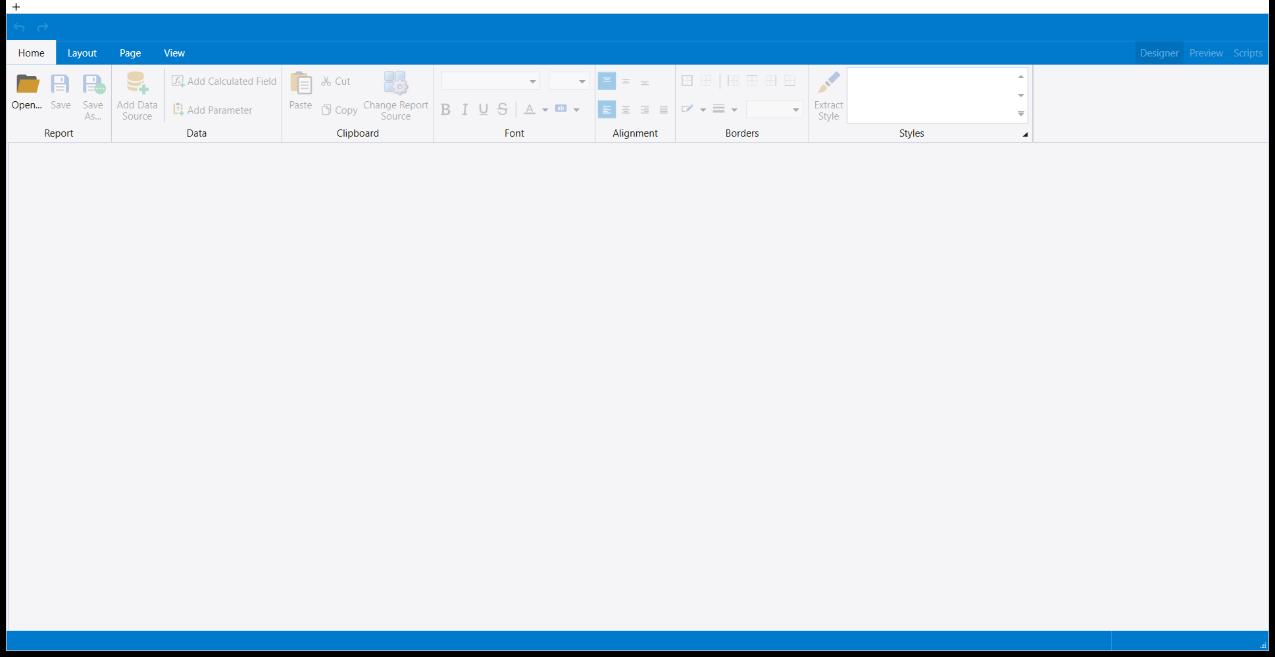Toggle justify text alignment
This screenshot has height=657, width=1275.
point(664,110)
